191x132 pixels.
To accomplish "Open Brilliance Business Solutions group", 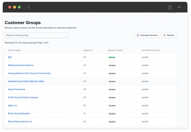I will [21, 65].
